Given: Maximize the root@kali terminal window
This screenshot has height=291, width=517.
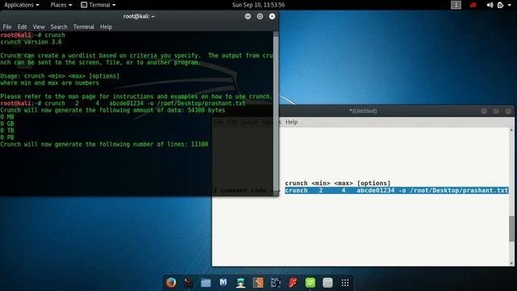Looking at the screenshot, I should (x=260, y=16).
